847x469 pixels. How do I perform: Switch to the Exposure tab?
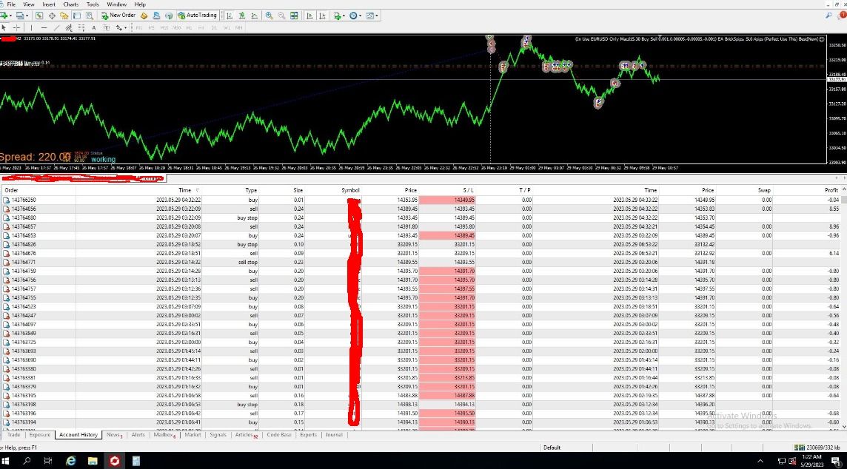39,435
